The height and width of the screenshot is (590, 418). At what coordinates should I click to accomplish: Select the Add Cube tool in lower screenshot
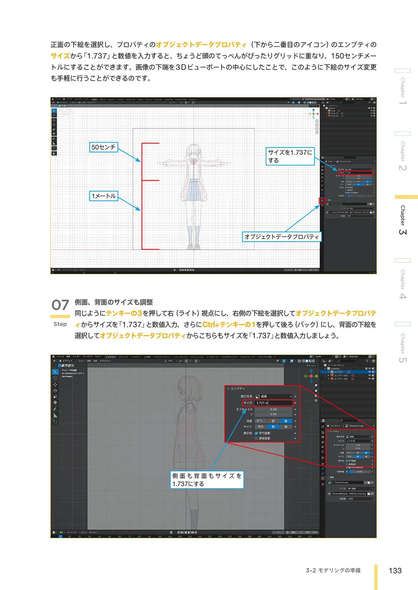pyautogui.click(x=55, y=422)
